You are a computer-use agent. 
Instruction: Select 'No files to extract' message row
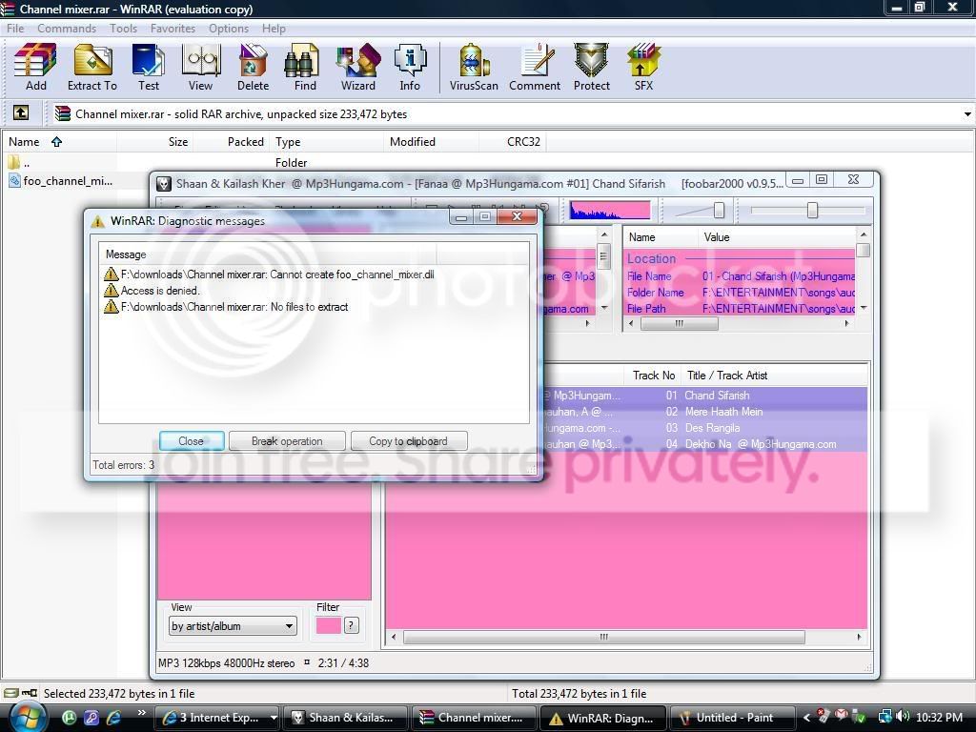point(227,307)
